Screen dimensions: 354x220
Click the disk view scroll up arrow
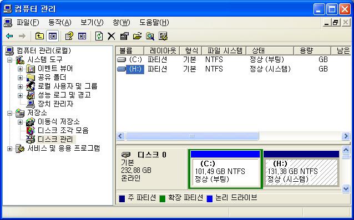pyautogui.click(x=346, y=150)
